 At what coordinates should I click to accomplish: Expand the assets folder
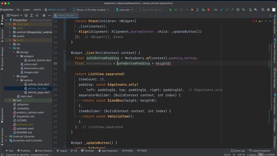pos(10,36)
